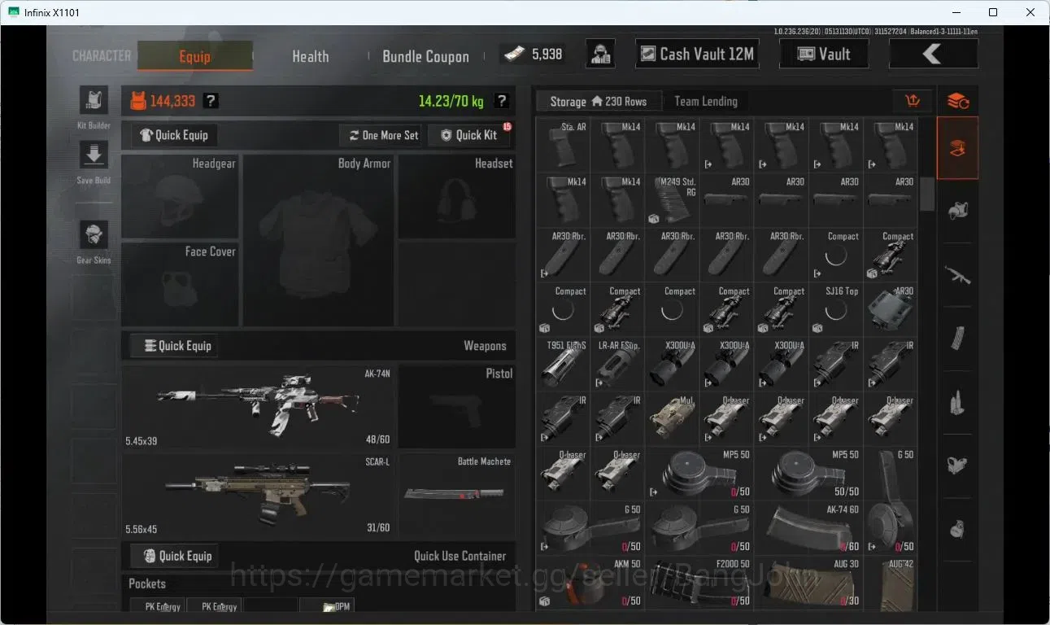Screen dimensions: 1050x625
Task: Select the SJ16 Top item in storage
Action: pyautogui.click(x=836, y=308)
